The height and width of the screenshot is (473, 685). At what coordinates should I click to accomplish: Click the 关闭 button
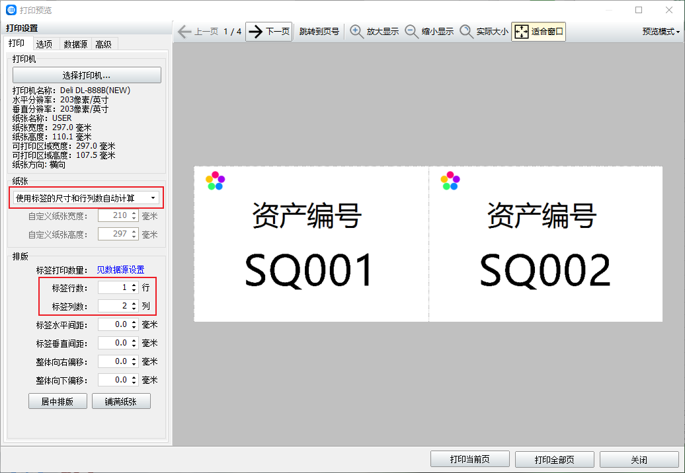[x=639, y=459]
